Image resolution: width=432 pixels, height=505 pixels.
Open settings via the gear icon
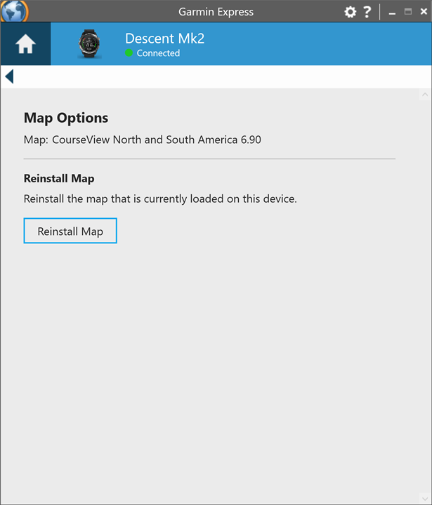pos(350,12)
